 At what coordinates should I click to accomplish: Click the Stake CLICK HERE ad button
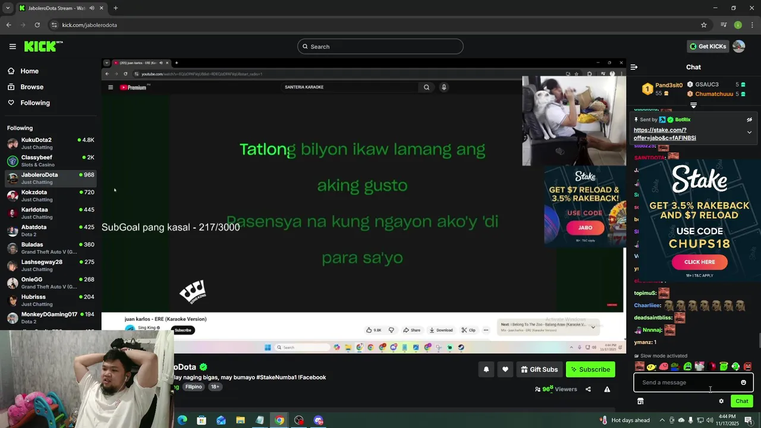click(x=699, y=262)
